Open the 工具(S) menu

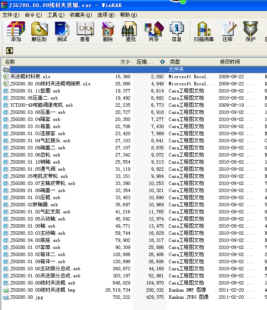[x=56, y=15]
